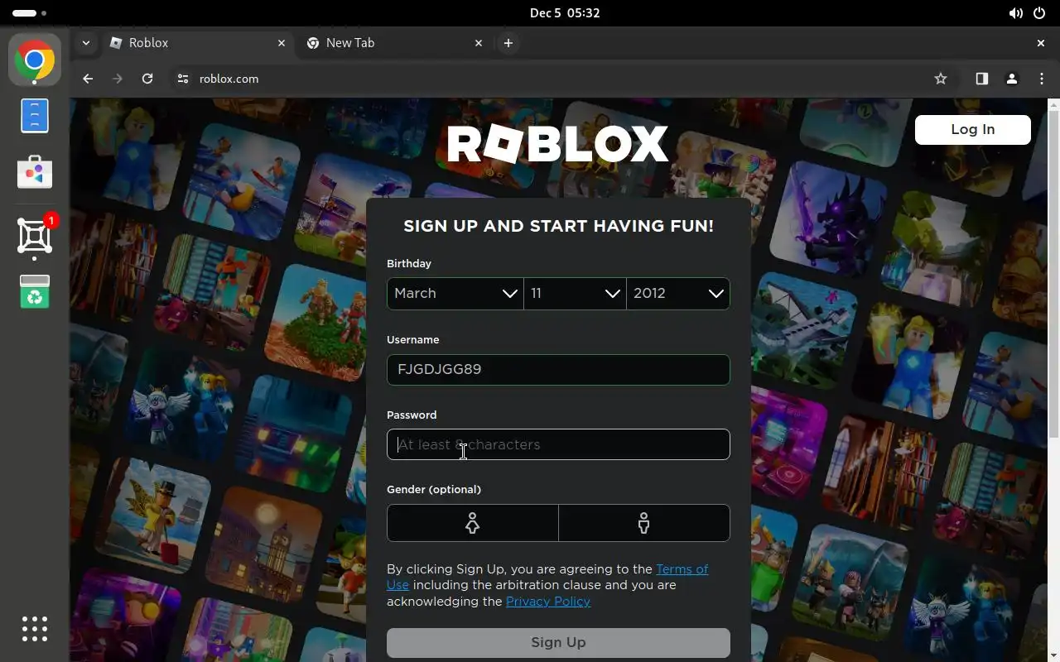Open the clock and calendar menu
The image size is (1060, 662).
(565, 13)
